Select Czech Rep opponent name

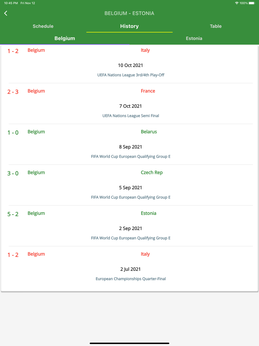click(152, 172)
